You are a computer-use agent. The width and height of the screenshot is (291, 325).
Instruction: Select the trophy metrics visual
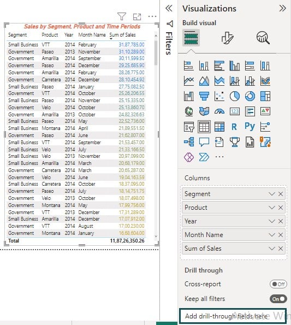point(234,142)
